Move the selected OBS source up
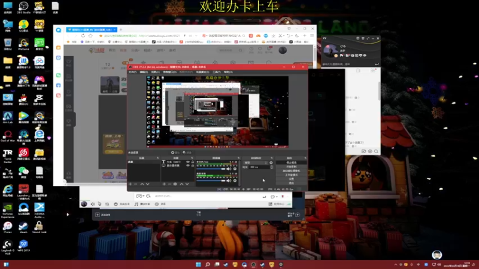 (181, 184)
